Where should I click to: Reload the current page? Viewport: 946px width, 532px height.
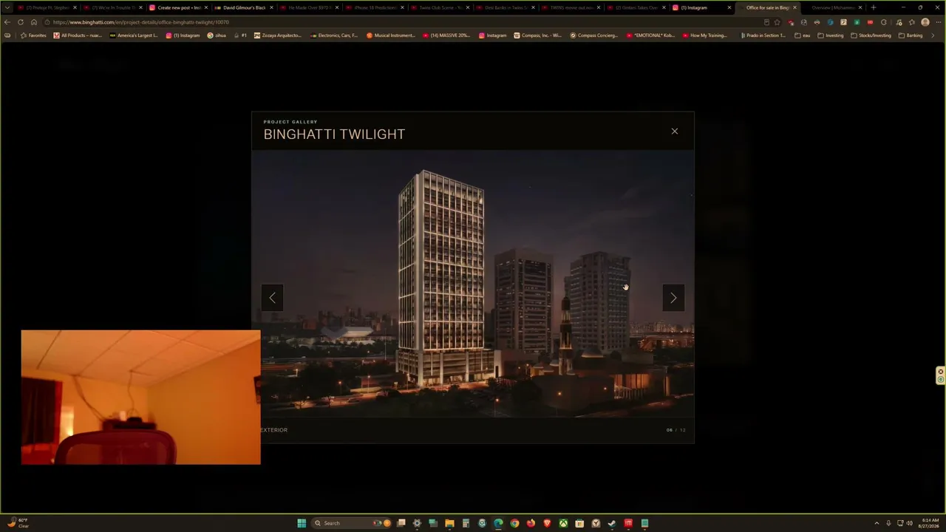click(x=21, y=22)
